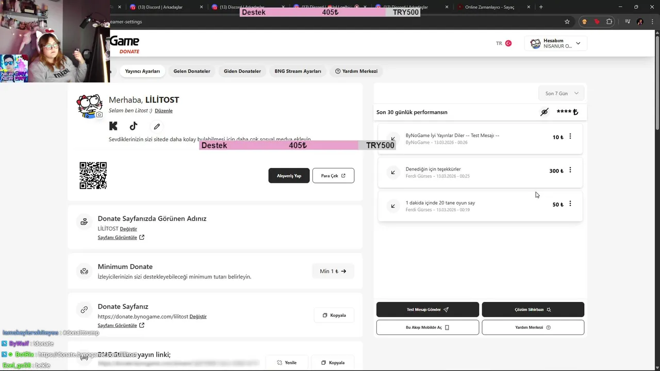Click the display name section icon
Image resolution: width=660 pixels, height=371 pixels.
(x=84, y=222)
